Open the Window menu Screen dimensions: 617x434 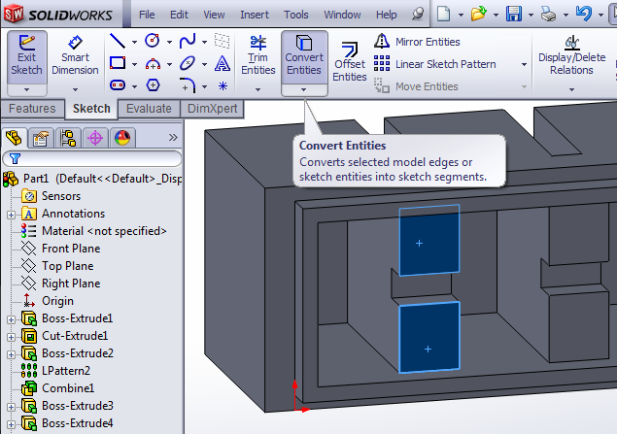(x=342, y=15)
